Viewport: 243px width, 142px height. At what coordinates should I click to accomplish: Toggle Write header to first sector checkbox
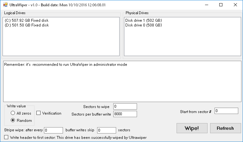pos(6,137)
